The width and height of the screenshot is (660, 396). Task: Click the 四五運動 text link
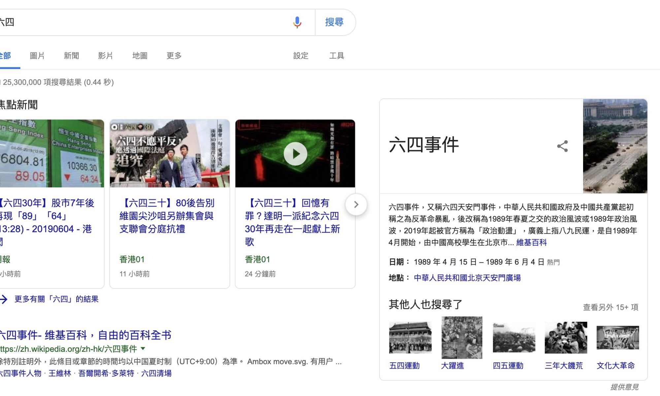point(508,366)
